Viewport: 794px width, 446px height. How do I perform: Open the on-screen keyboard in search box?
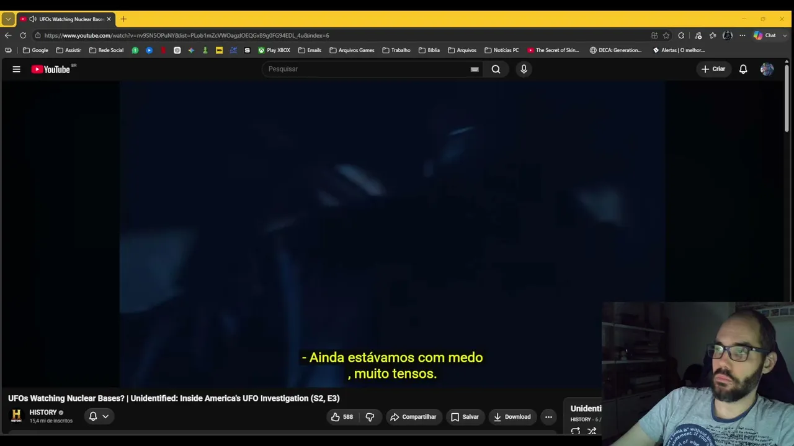(x=475, y=69)
